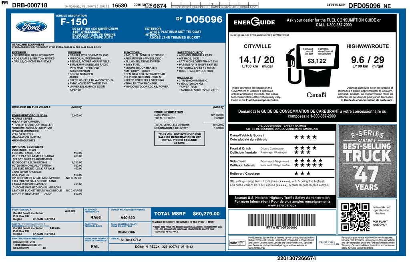410x265 pixels.
Task: Click the www.safercar.gov link
Action: click(282, 205)
